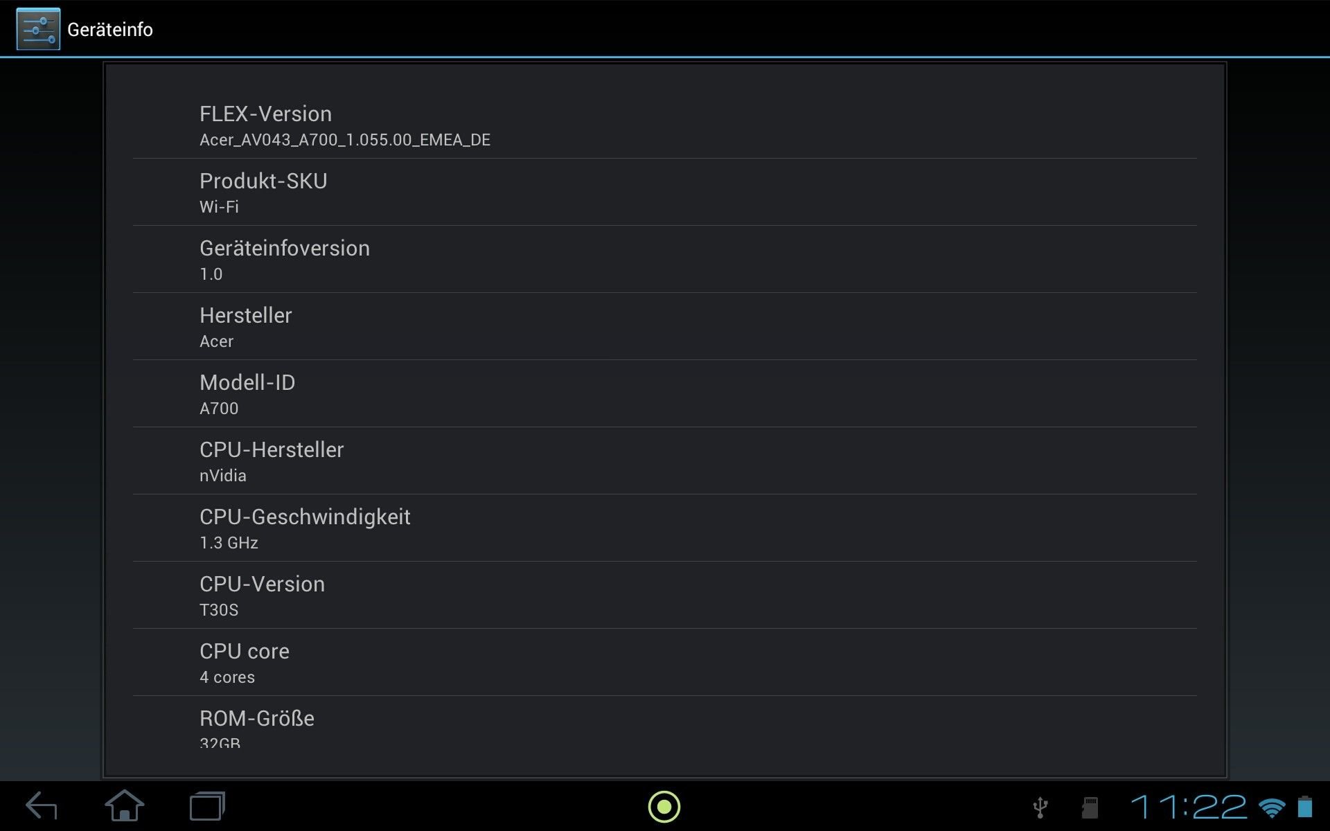Tap the USB connection status icon

(x=1040, y=807)
